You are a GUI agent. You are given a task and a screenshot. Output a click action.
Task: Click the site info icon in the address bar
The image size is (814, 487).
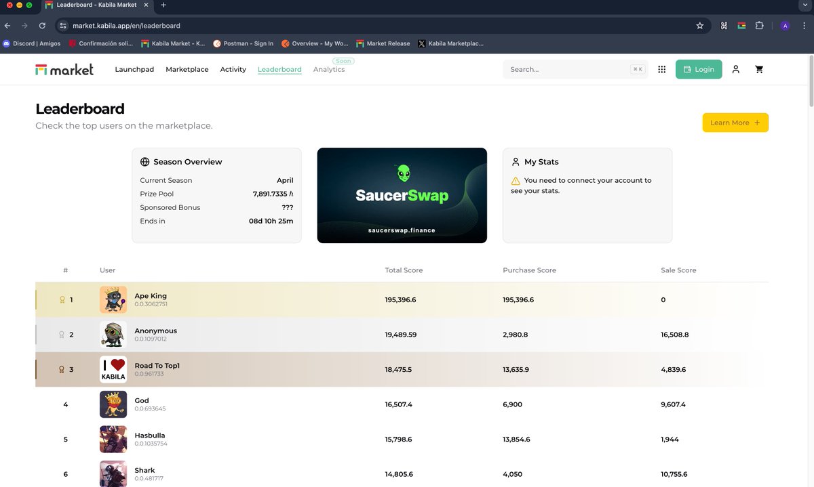[x=62, y=25]
